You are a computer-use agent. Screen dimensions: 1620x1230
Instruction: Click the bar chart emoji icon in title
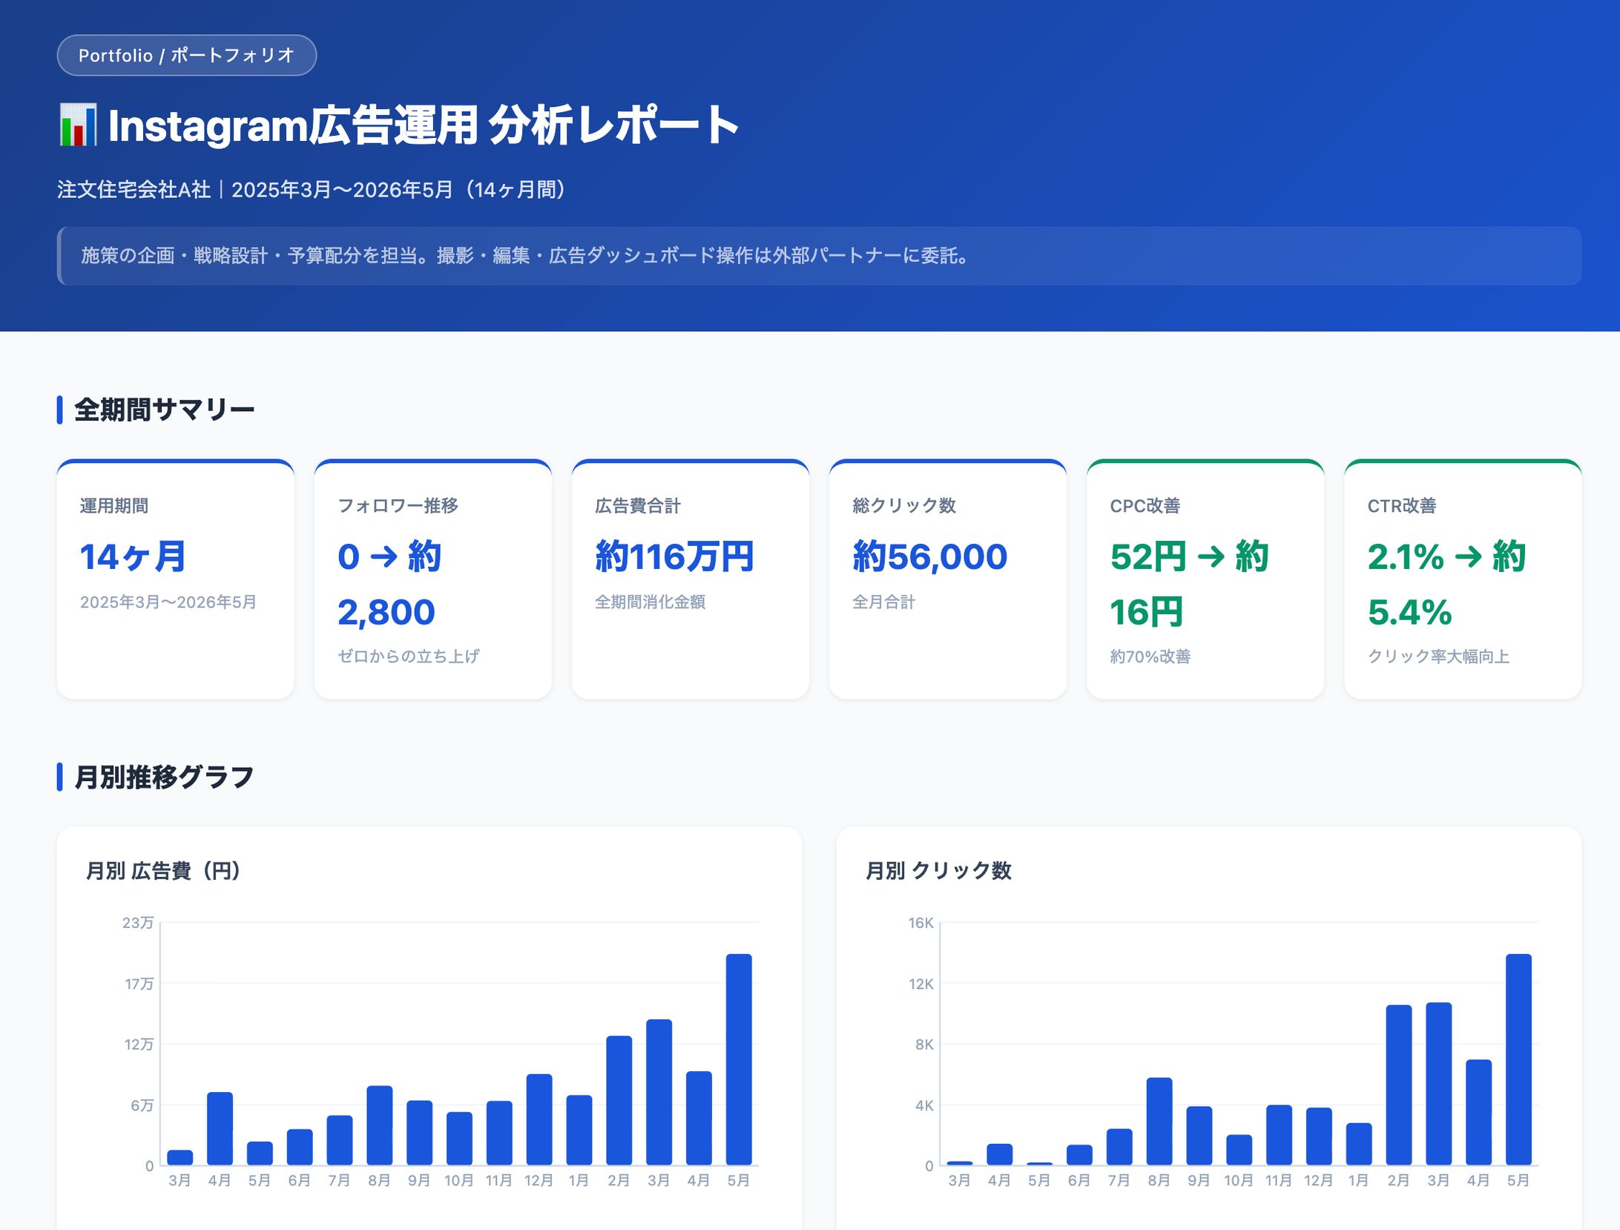pyautogui.click(x=78, y=125)
